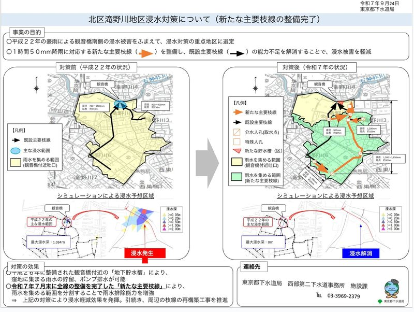
Task: Click the 最大浸水深：1.034m box
Action: click(48, 242)
